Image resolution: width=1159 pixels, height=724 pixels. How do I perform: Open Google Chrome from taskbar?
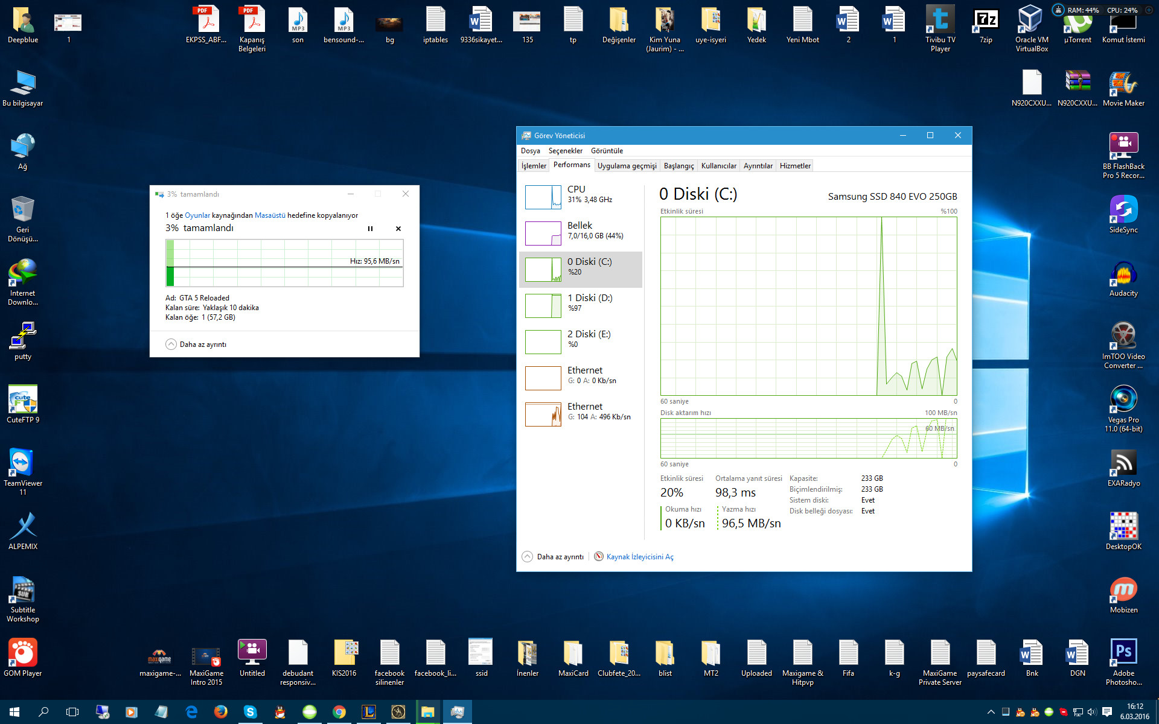point(339,712)
